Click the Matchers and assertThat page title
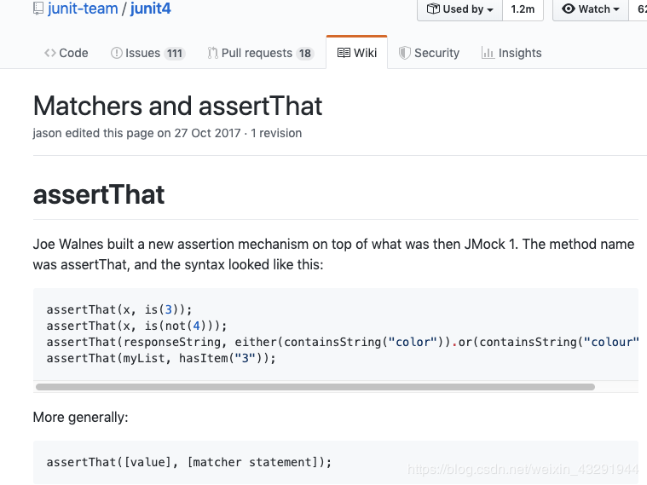The image size is (647, 485). 177,106
